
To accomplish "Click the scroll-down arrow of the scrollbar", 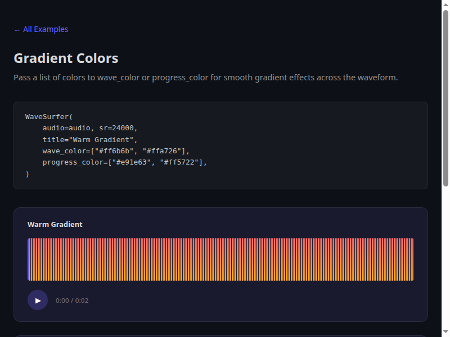I will [x=445, y=332].
